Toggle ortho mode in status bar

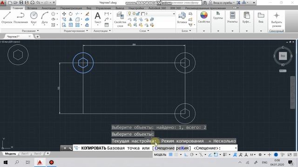click(x=186, y=154)
